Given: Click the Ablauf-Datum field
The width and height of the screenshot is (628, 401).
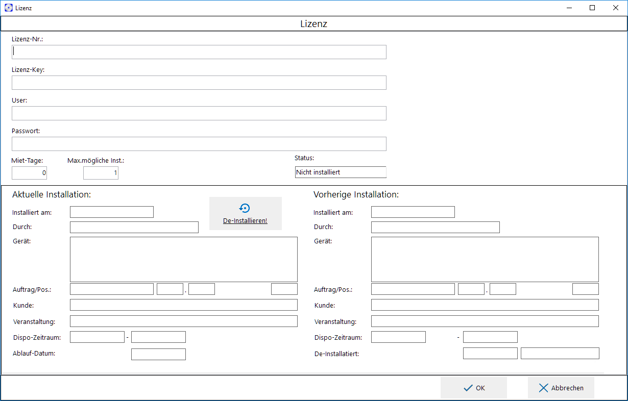Looking at the screenshot, I should point(158,354).
